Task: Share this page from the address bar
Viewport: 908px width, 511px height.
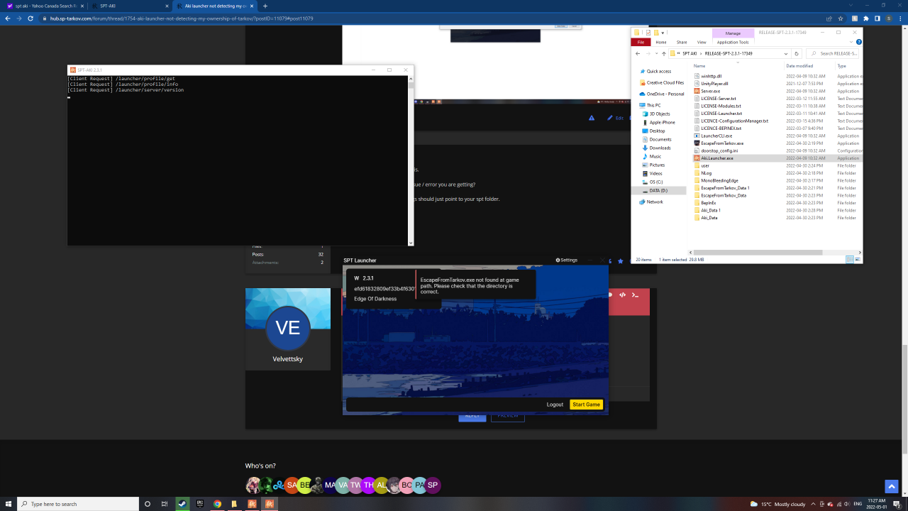Action: pos(829,18)
